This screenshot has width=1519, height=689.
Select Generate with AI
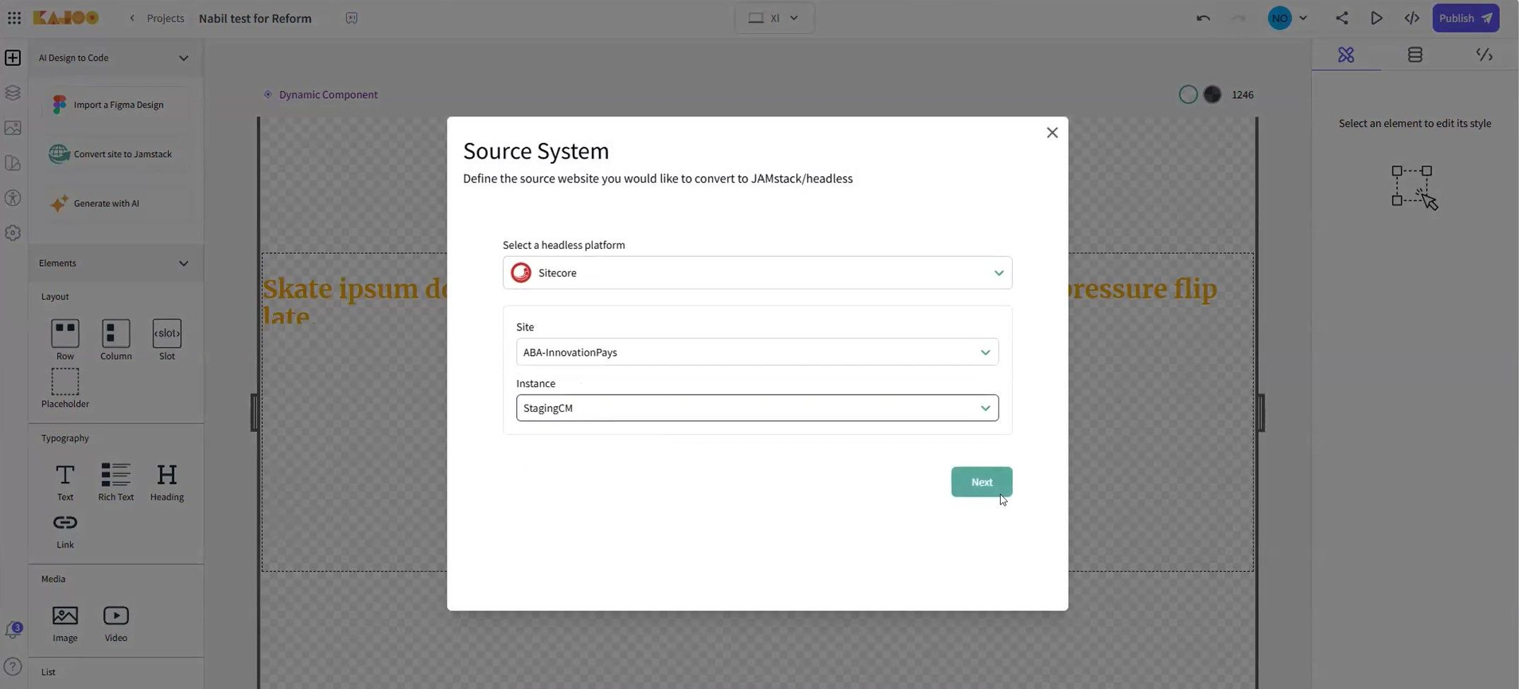click(116, 203)
